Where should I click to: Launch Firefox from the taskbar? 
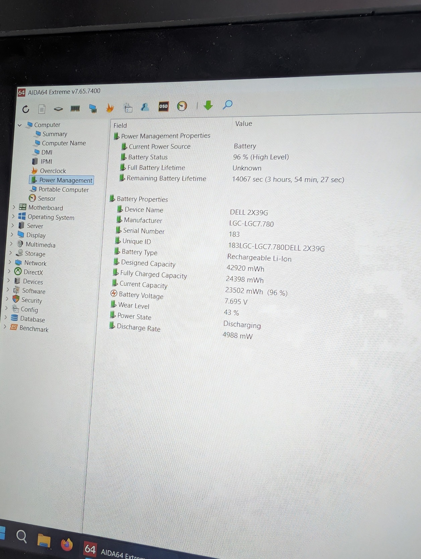[x=67, y=544]
